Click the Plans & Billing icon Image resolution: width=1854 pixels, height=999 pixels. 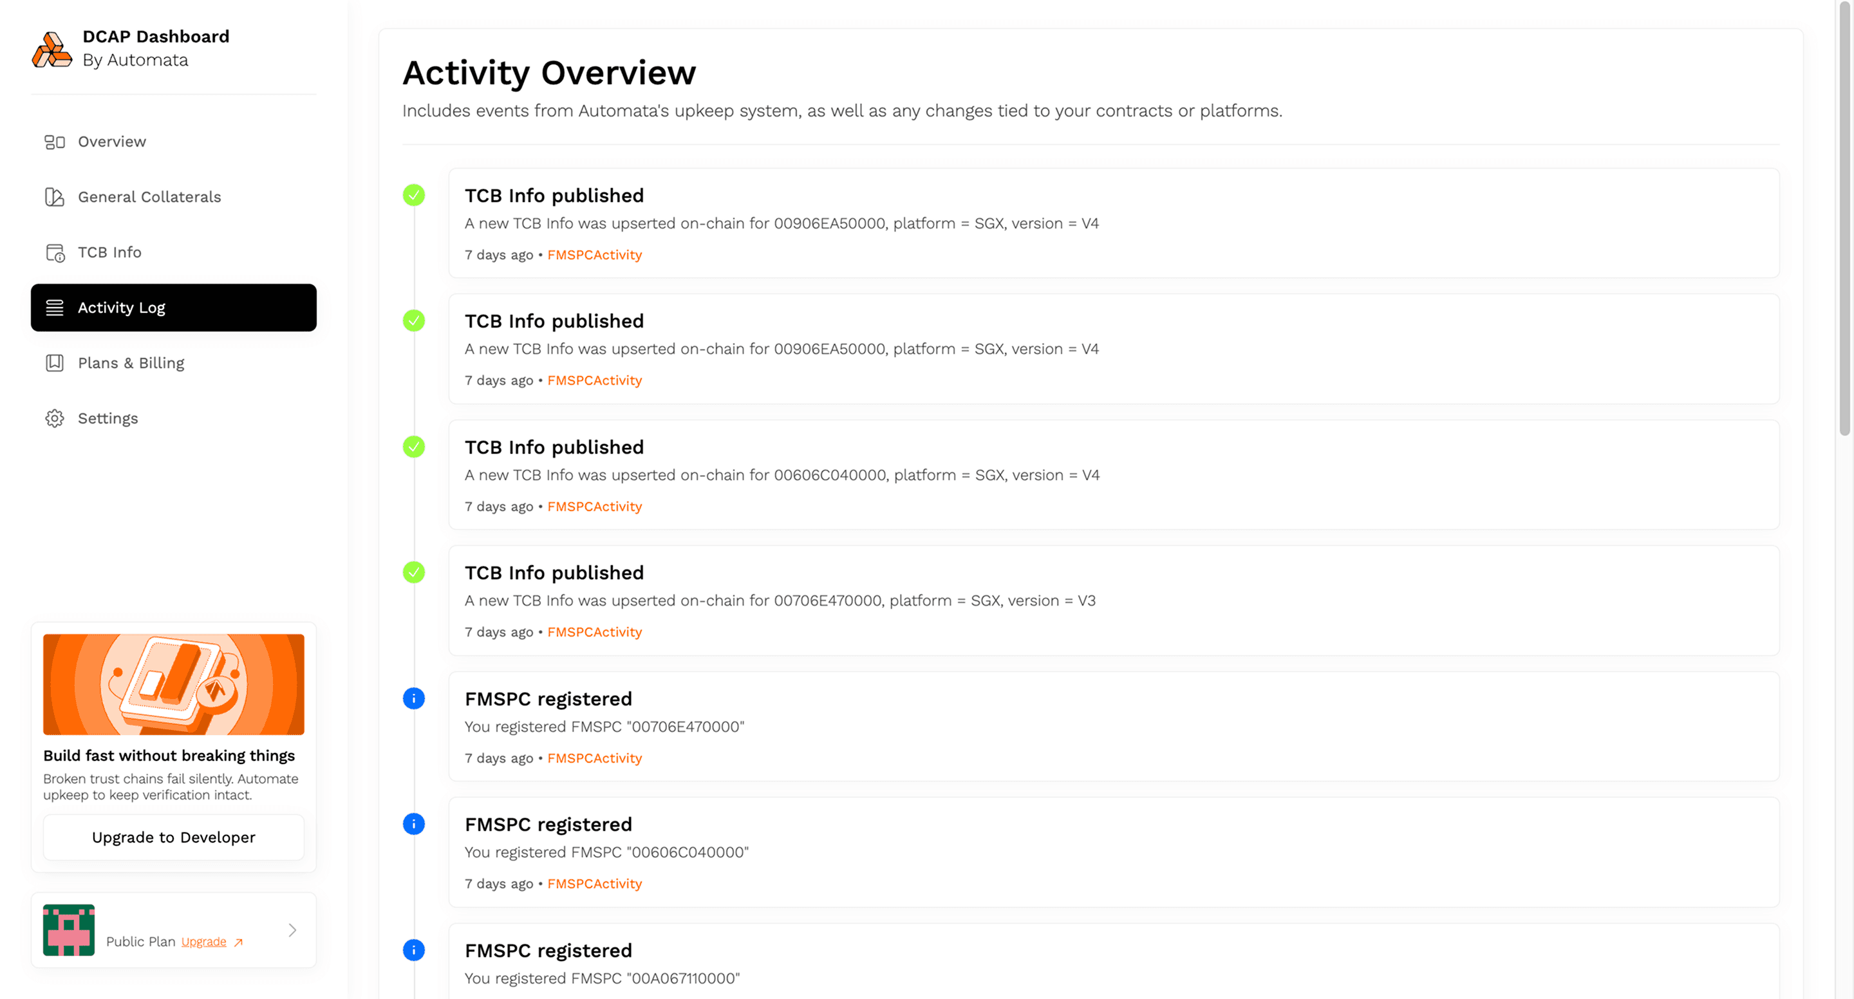tap(55, 364)
